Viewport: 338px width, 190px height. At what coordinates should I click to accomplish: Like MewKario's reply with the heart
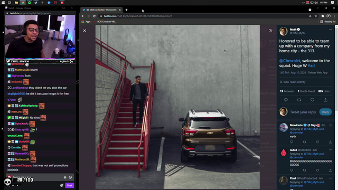[317, 142]
